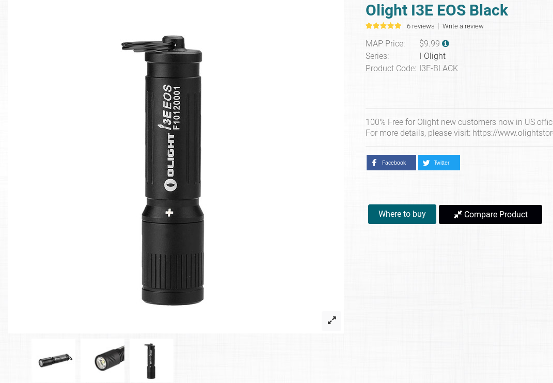The height and width of the screenshot is (383, 553).
Task: Click the $9.99 price value
Action: (429, 43)
